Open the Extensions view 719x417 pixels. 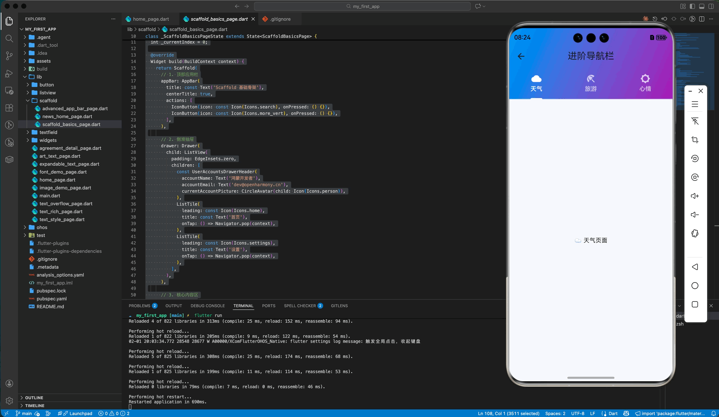9,108
